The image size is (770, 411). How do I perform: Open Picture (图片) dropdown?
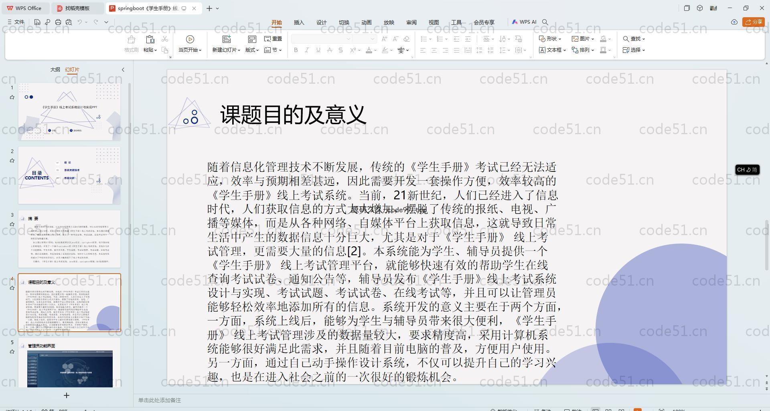click(583, 39)
